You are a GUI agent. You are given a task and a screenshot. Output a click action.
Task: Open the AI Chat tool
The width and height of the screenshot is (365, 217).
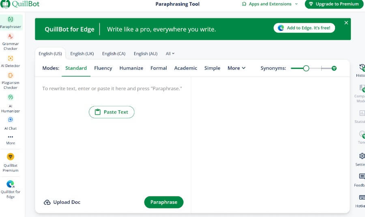[11, 122]
